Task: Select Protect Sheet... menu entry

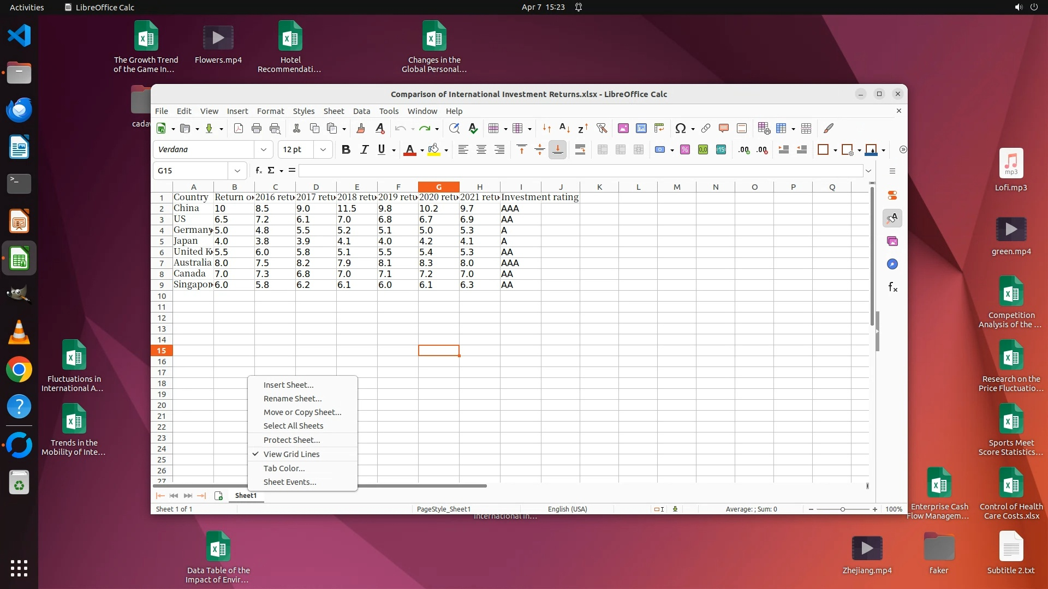Action: pyautogui.click(x=291, y=440)
